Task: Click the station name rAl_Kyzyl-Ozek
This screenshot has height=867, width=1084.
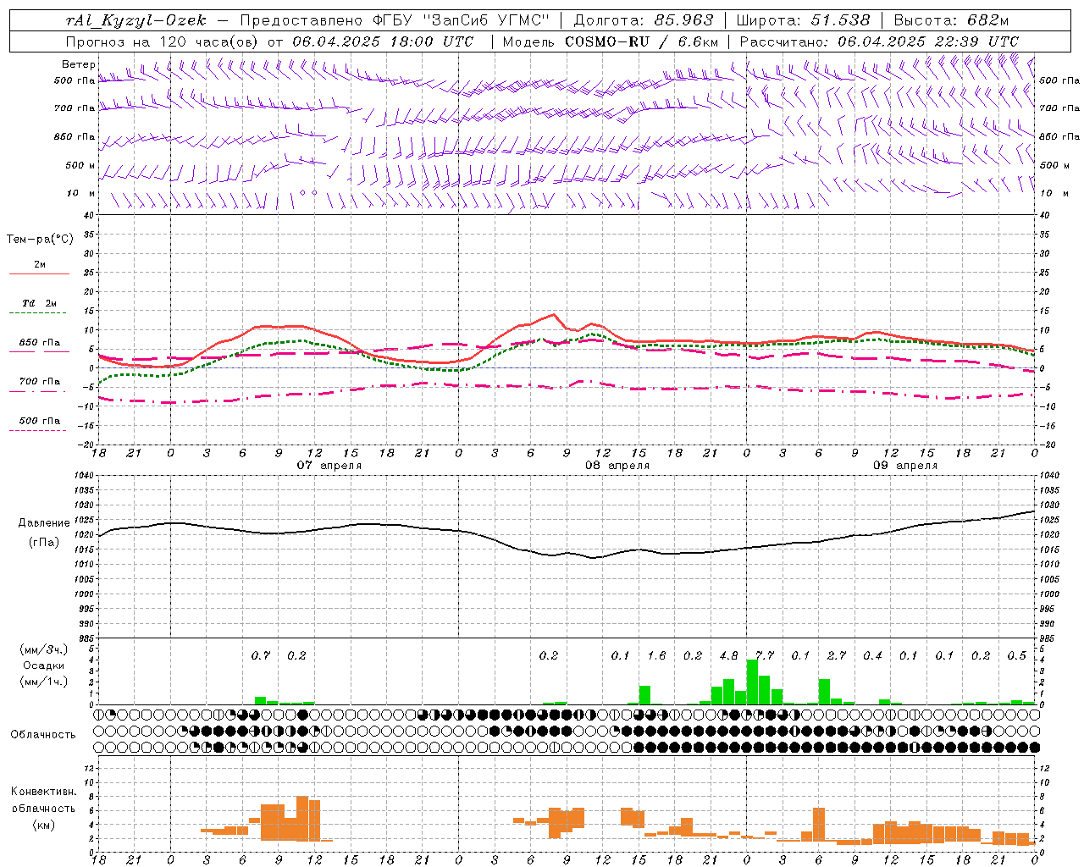Action: click(x=136, y=20)
